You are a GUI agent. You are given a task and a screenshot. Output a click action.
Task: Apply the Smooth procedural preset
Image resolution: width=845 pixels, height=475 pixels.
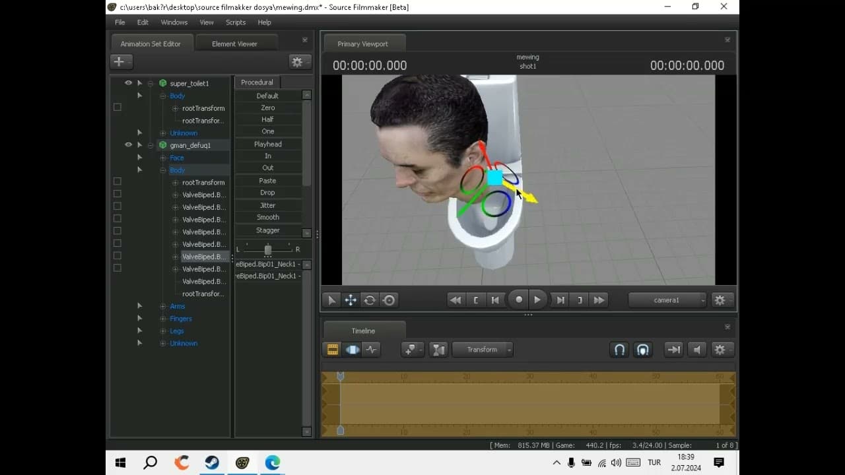tap(268, 217)
